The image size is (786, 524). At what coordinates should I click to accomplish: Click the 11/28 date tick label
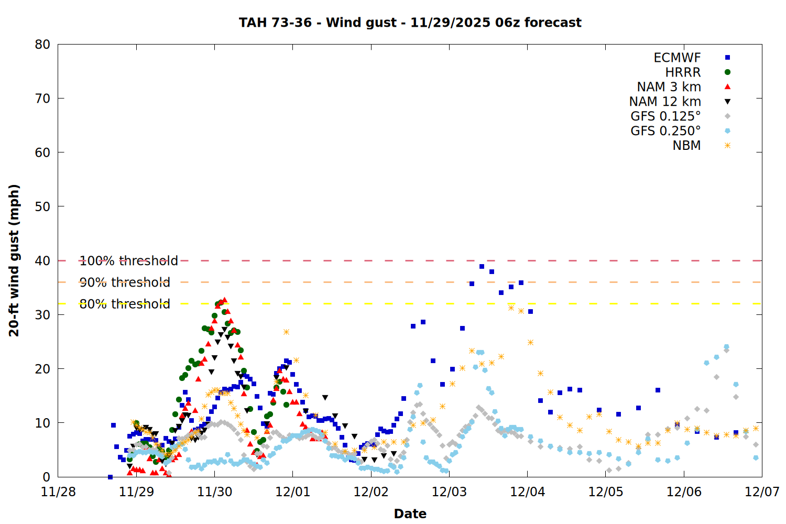58,492
